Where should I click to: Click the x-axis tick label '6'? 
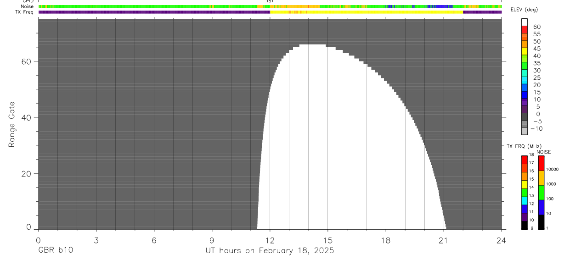(154, 240)
